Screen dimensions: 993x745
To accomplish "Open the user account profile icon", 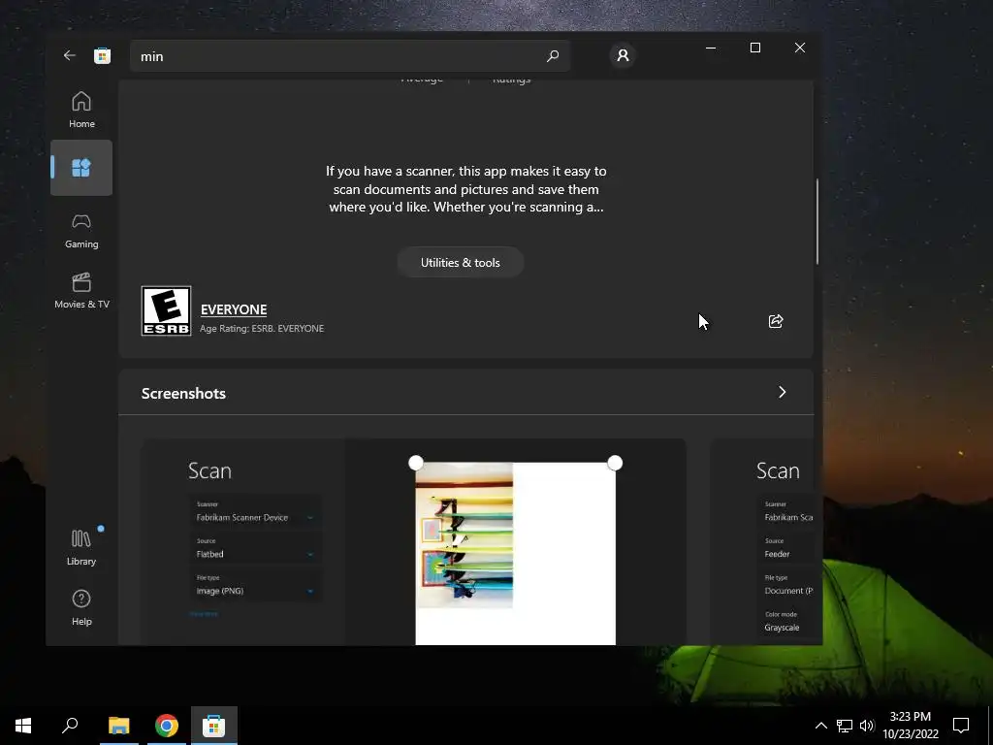I will click(623, 55).
